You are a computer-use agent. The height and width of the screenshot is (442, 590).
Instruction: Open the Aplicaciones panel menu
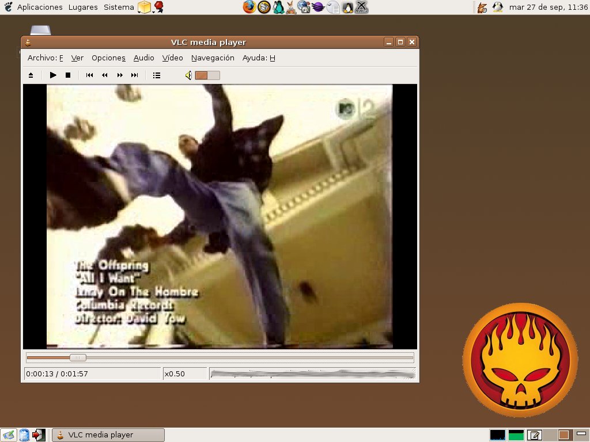coord(40,7)
